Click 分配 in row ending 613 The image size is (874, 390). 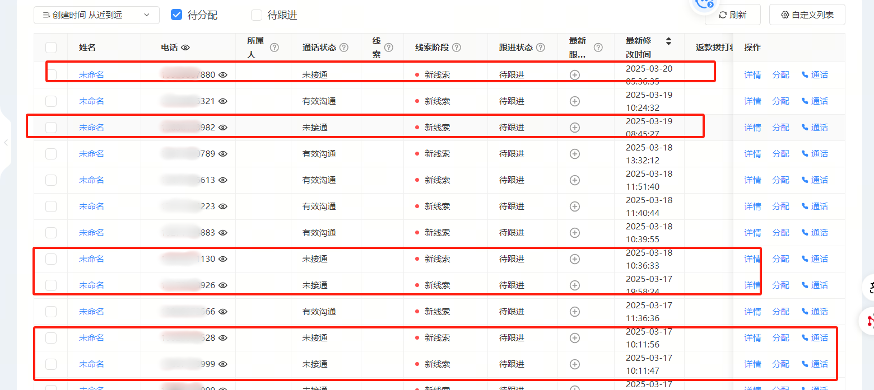click(780, 180)
